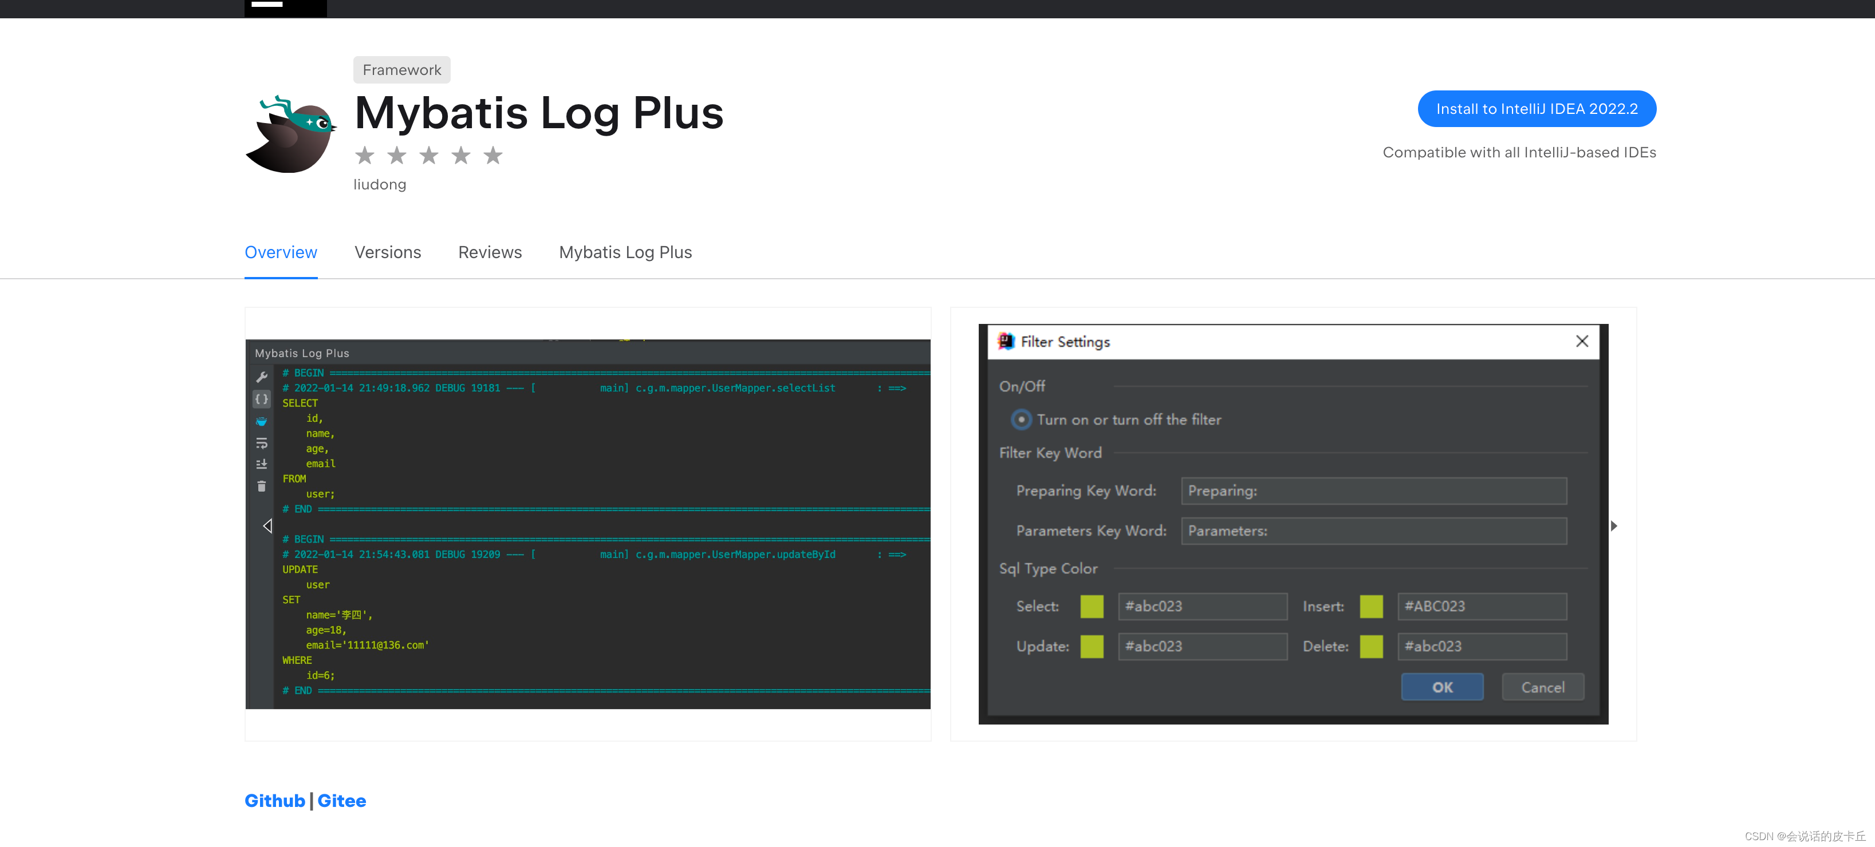Focus the Update color hex field
This screenshot has width=1875, height=847.
click(x=1203, y=646)
